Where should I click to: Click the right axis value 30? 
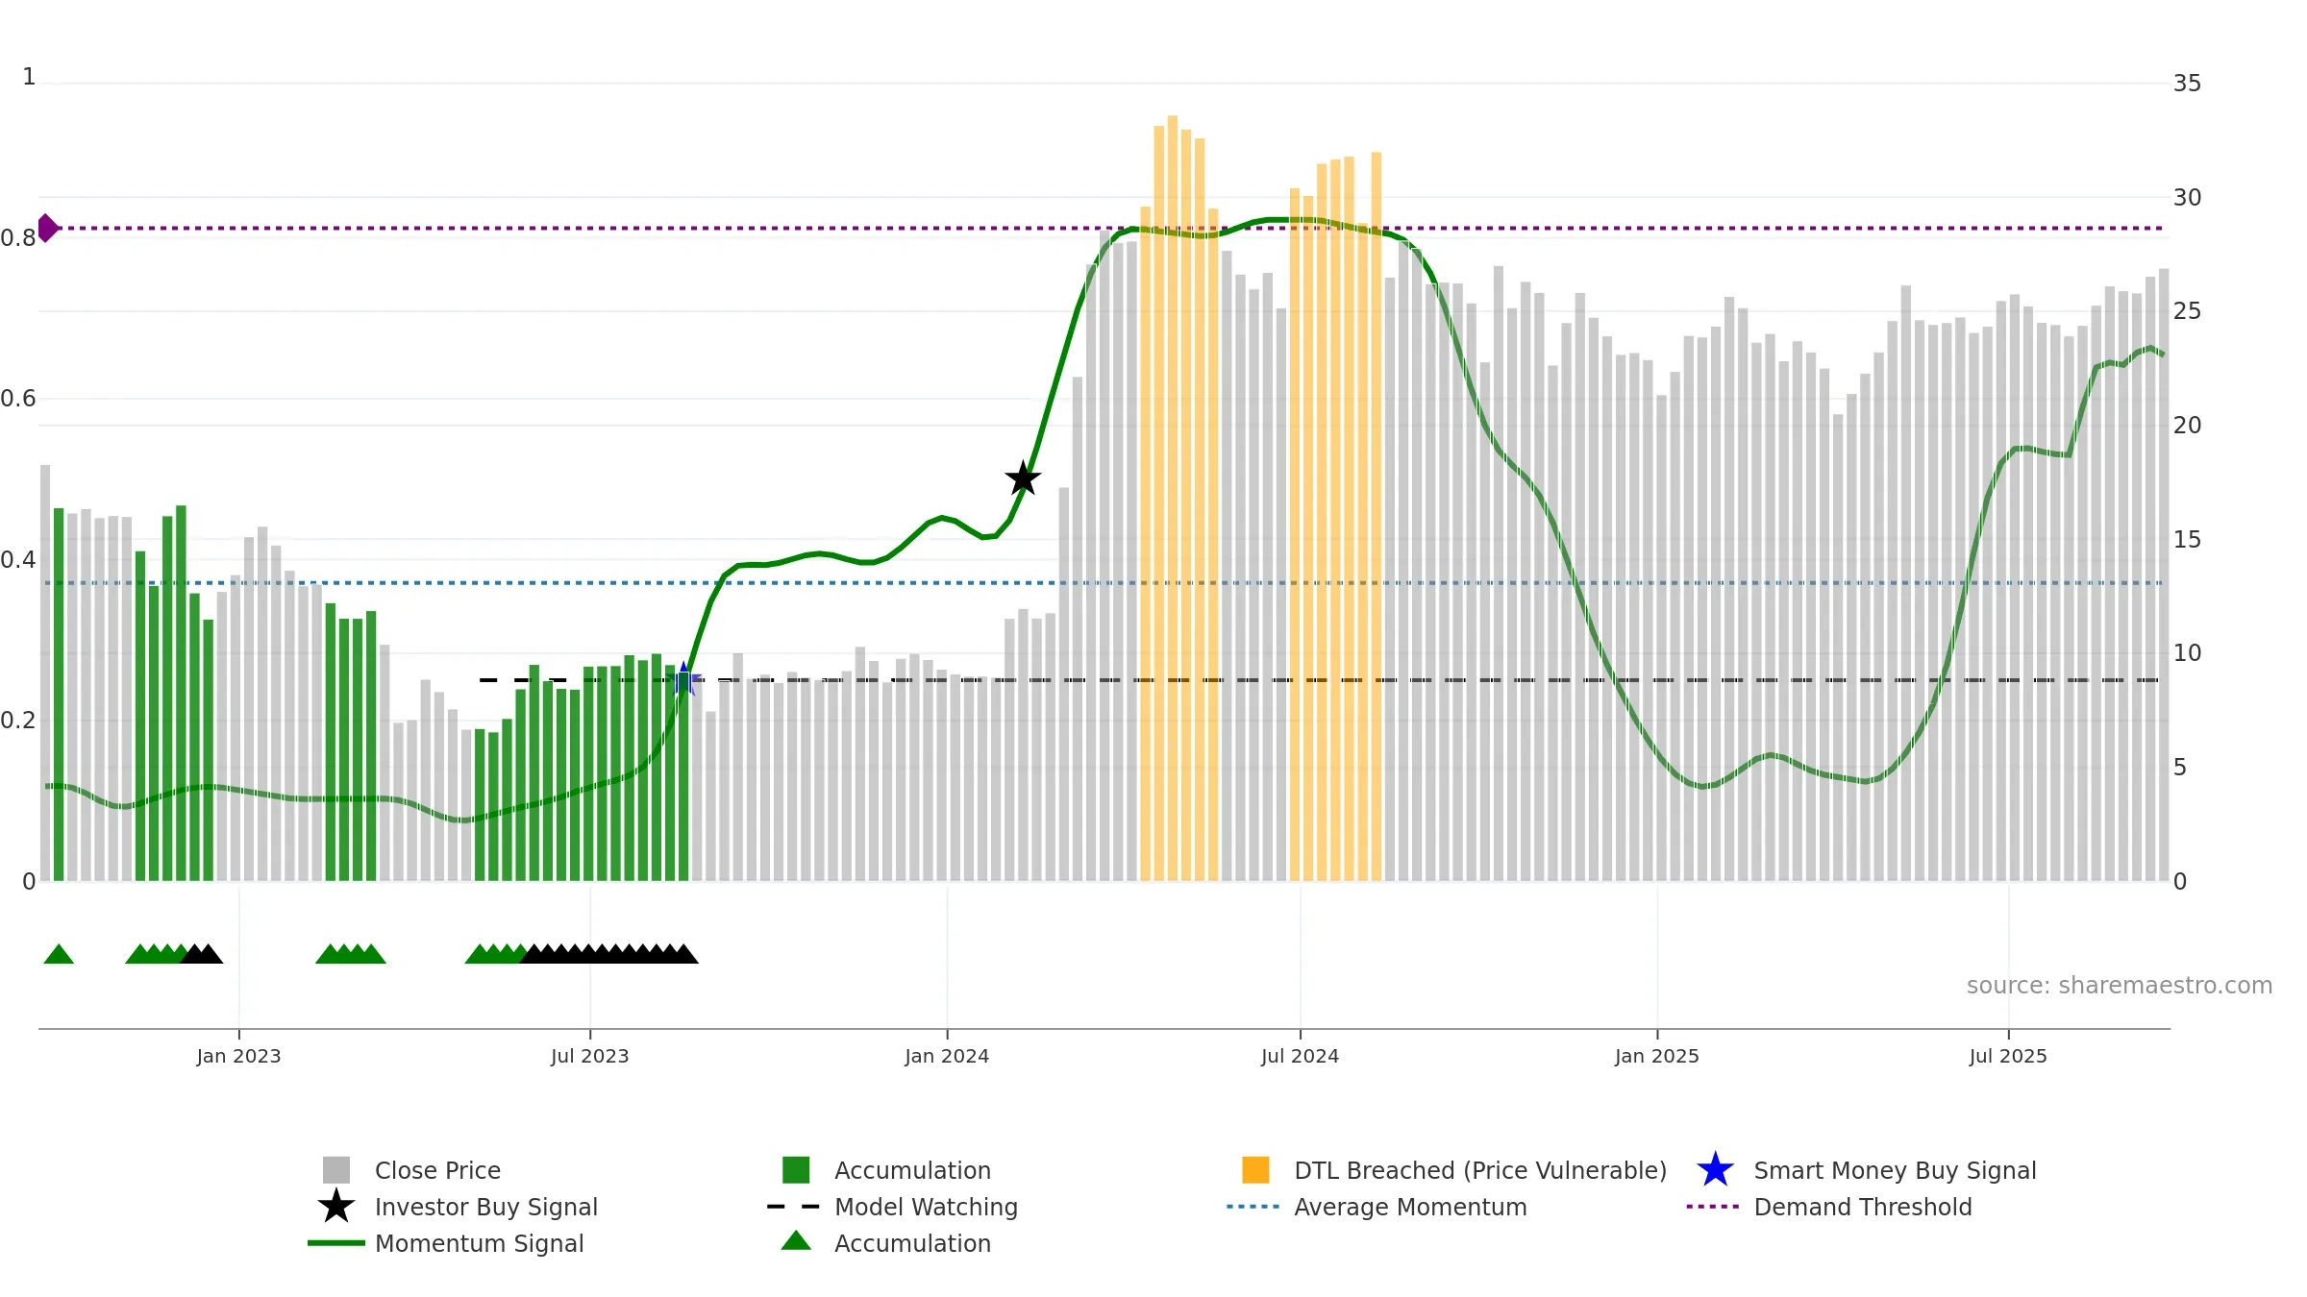2187,198
